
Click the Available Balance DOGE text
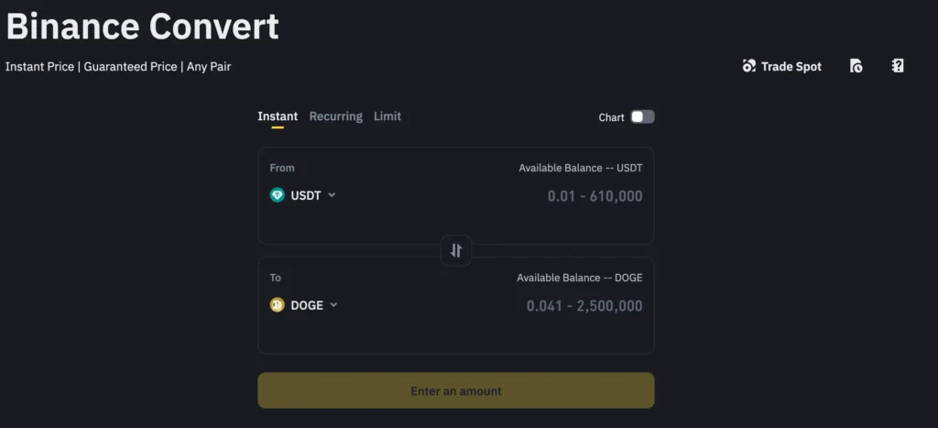[580, 278]
